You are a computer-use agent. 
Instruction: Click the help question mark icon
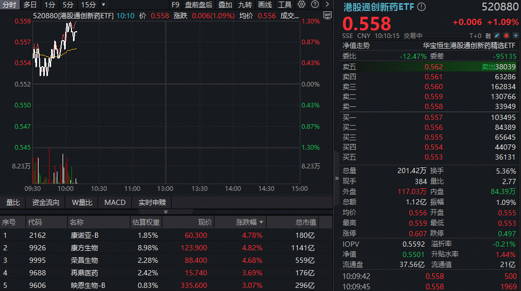pyautogui.click(x=314, y=5)
